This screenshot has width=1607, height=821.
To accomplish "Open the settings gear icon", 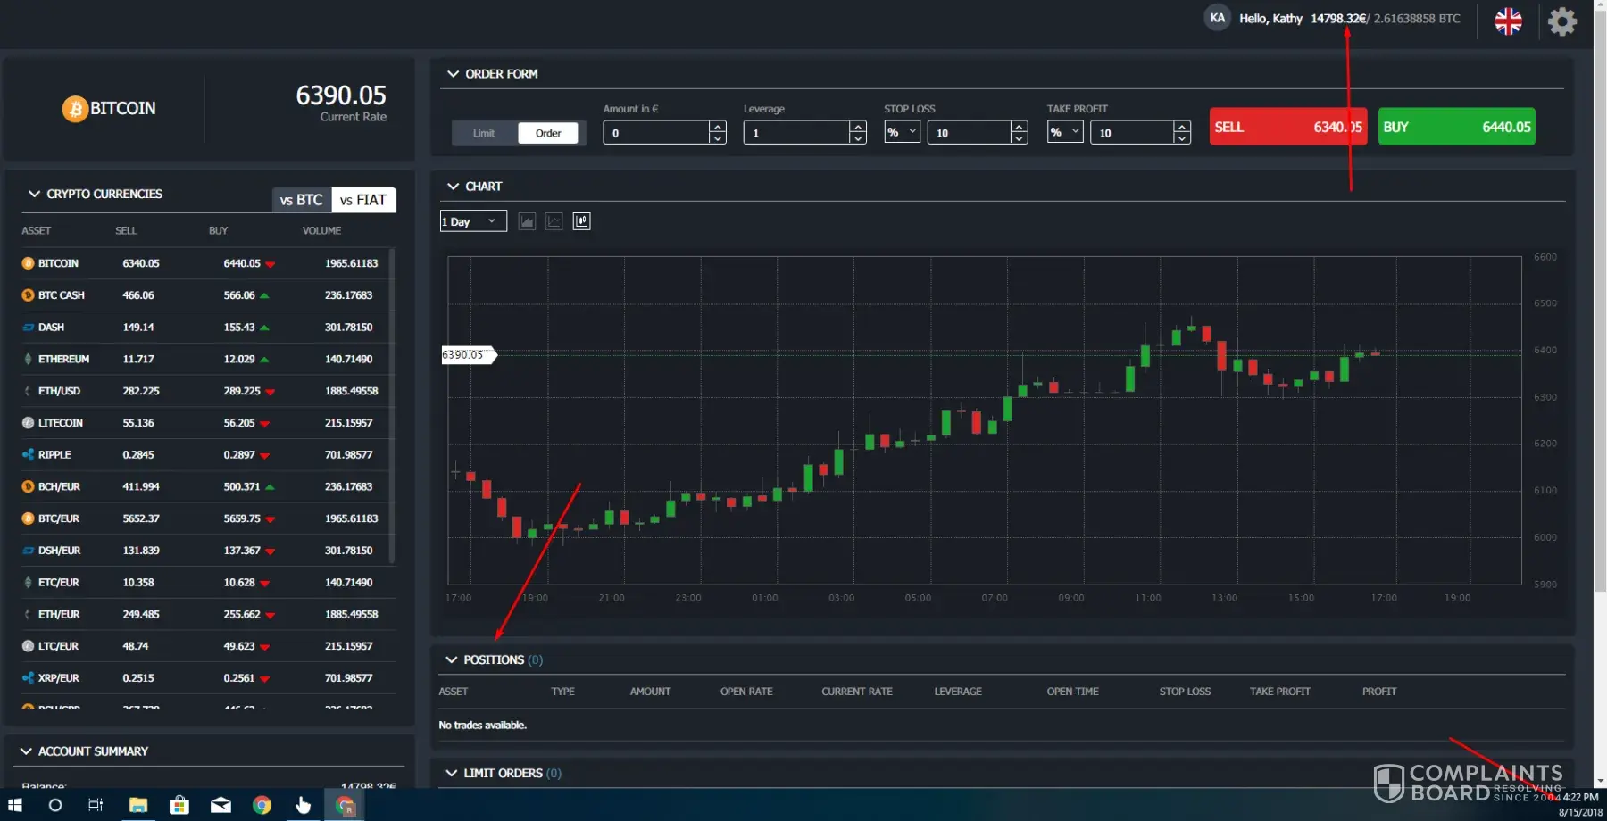I will [x=1561, y=21].
